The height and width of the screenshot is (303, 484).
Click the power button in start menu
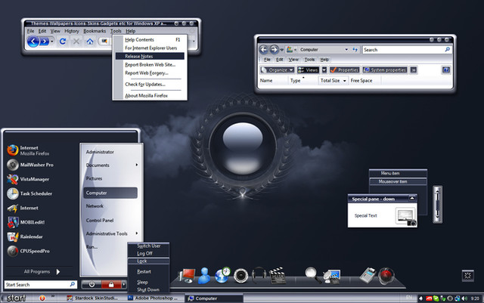pos(92,284)
